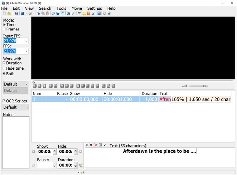Click the Undo toolbar icon

click(22, 13)
